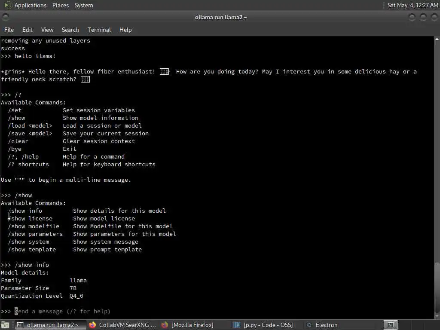
Task: Click the Firefox icon beside [Mozilla Firefox]
Action: point(165,325)
